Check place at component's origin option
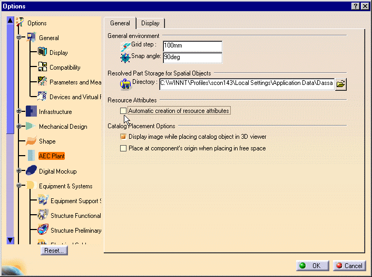The height and width of the screenshot is (277, 372). [x=123, y=148]
